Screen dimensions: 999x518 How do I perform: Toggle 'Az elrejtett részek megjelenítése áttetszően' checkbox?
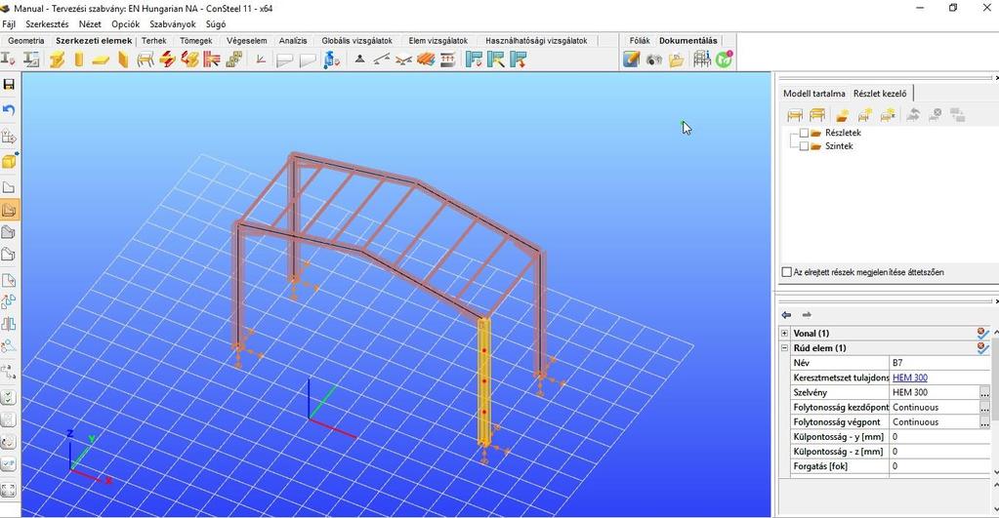click(786, 272)
